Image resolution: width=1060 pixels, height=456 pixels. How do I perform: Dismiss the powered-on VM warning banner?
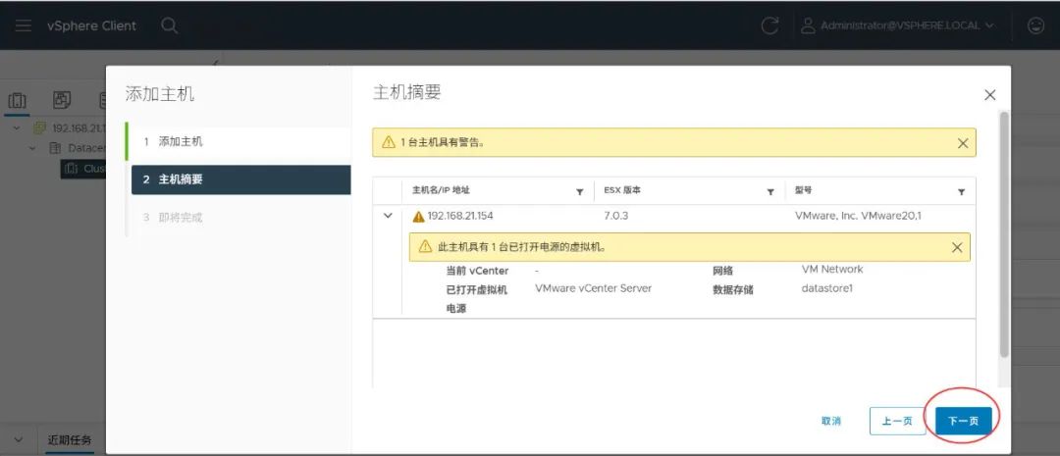coord(957,247)
